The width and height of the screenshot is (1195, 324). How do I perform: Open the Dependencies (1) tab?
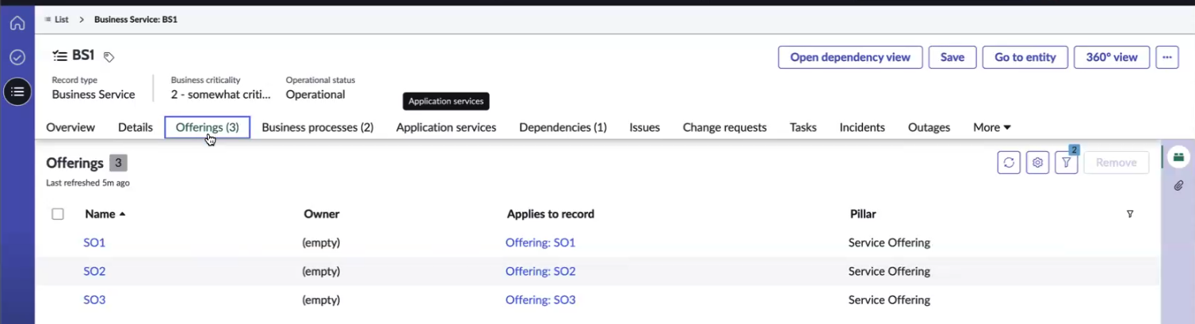(x=563, y=127)
